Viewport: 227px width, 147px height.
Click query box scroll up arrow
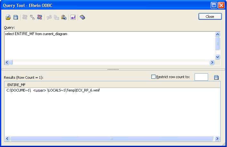point(217,34)
